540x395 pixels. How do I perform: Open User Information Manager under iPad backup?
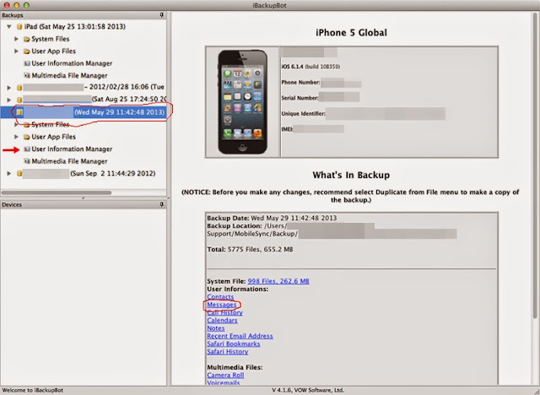pyautogui.click(x=72, y=63)
